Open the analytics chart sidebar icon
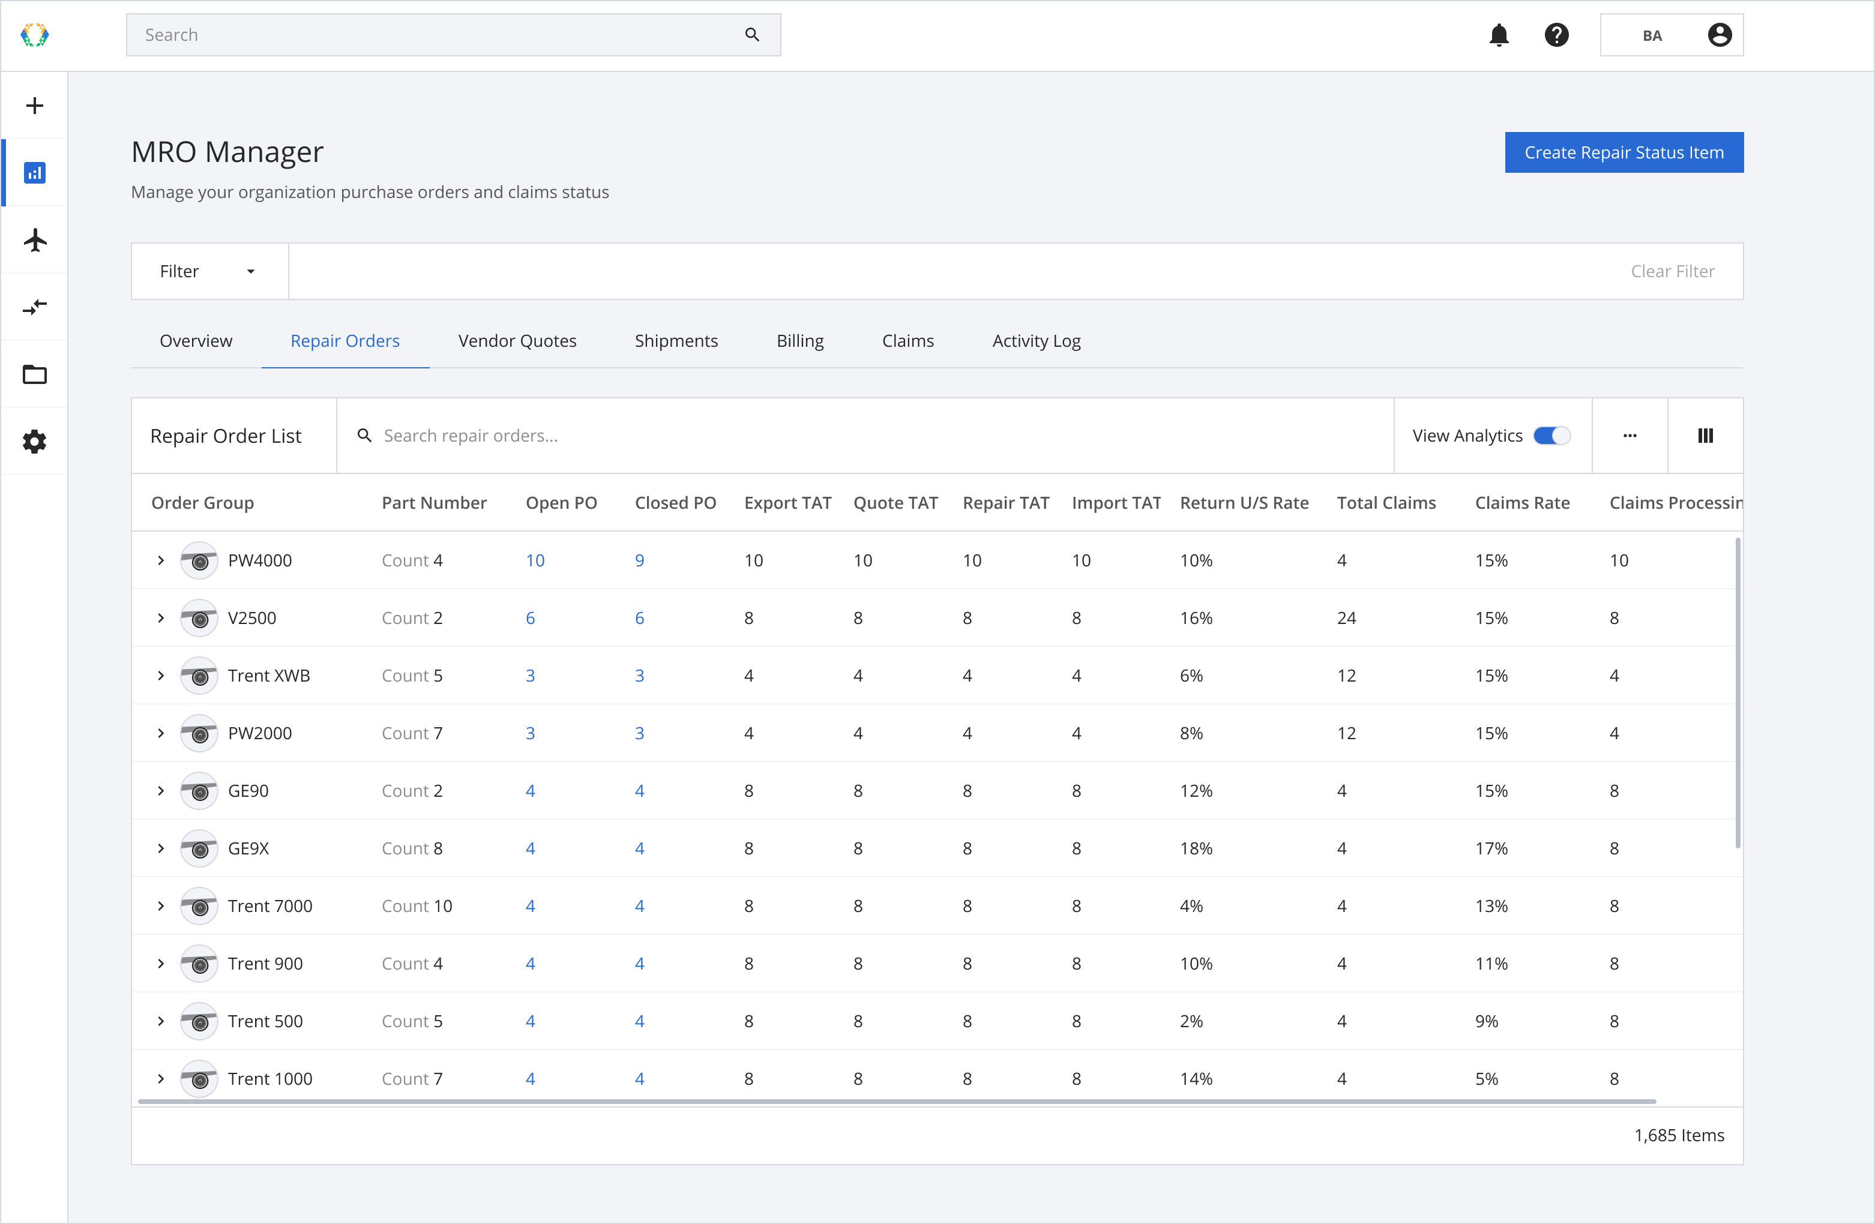This screenshot has height=1224, width=1875. coord(35,172)
